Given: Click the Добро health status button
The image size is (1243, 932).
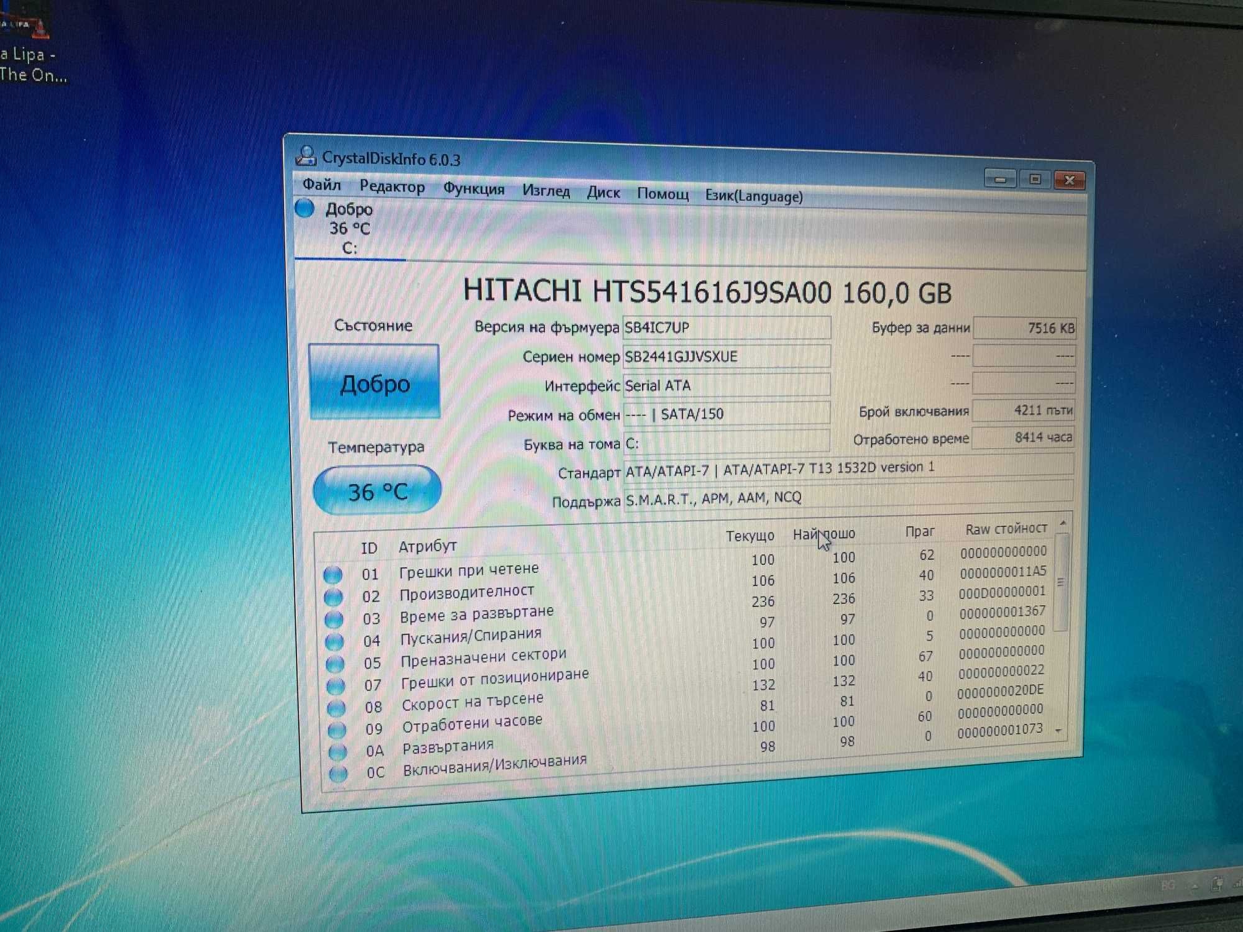Looking at the screenshot, I should [374, 382].
